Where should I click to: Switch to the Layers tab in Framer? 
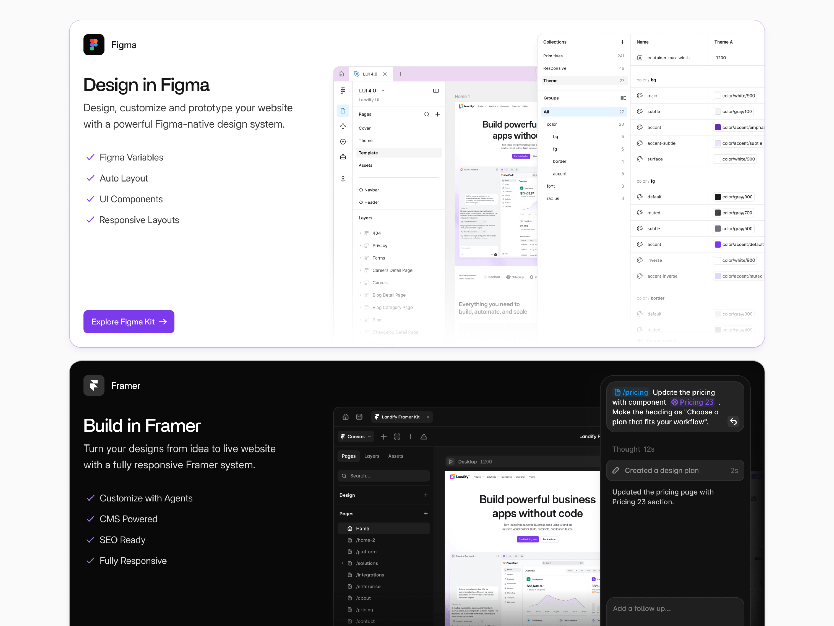(x=372, y=456)
